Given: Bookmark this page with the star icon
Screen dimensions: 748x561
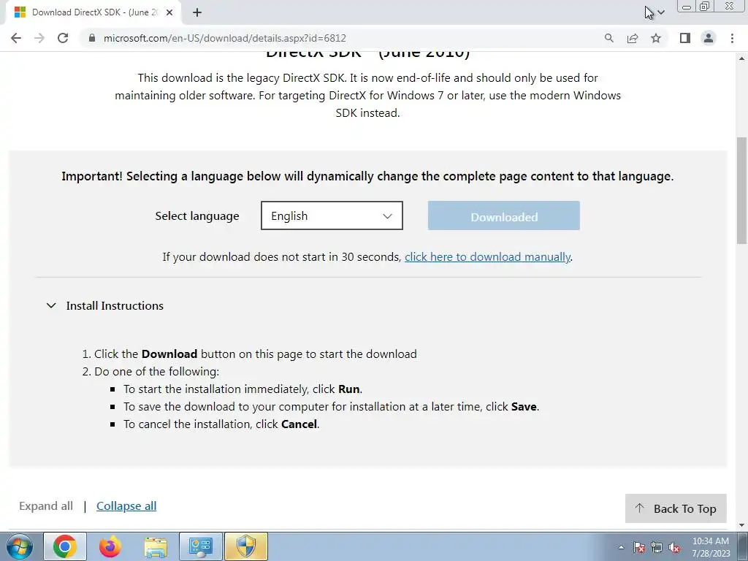Looking at the screenshot, I should click(x=656, y=38).
